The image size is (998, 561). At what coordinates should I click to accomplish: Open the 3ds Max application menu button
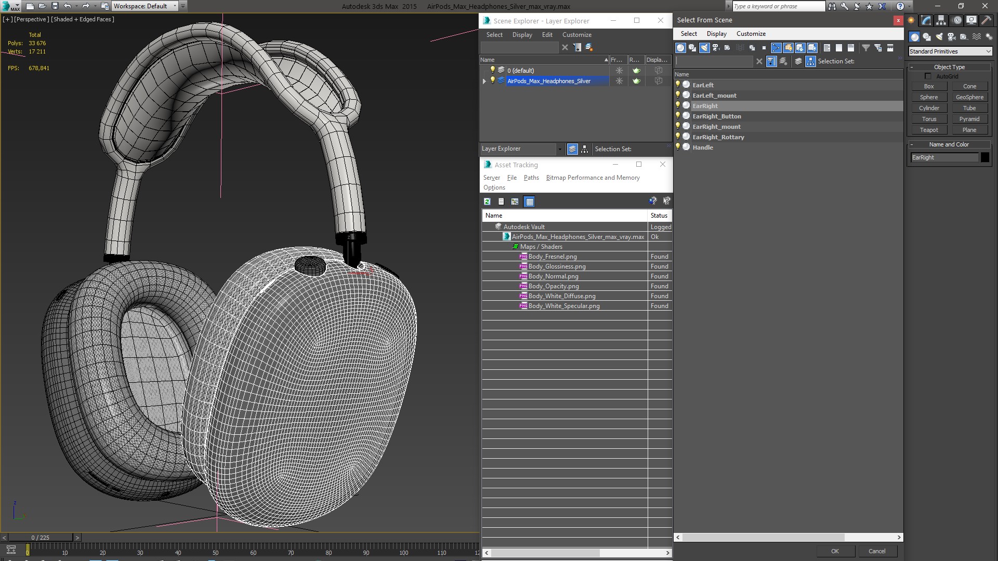(x=10, y=6)
